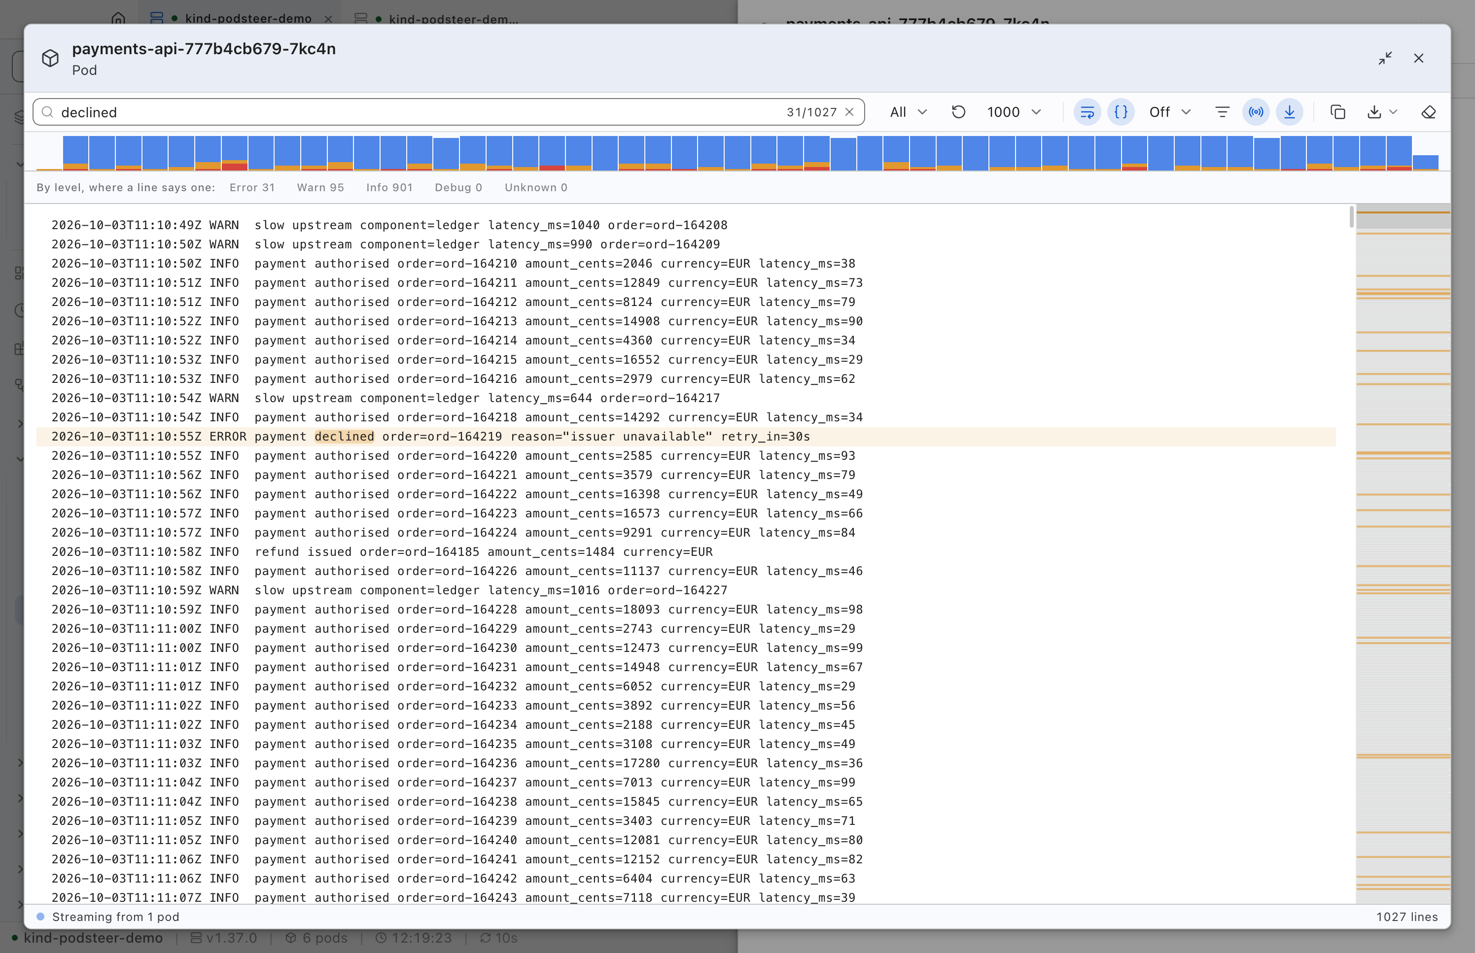
Task: Click the search magnifier icon
Action: click(x=47, y=112)
